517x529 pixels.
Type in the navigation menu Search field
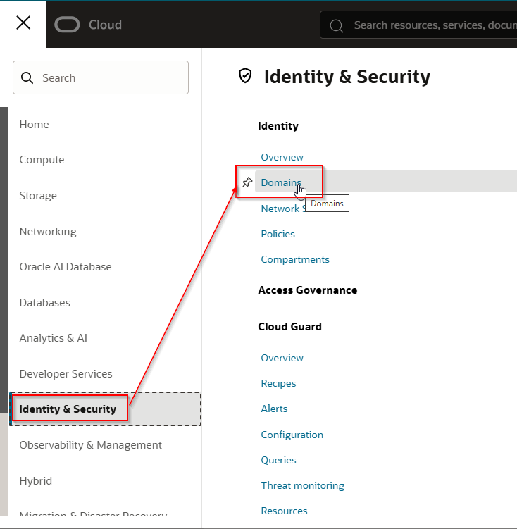(x=109, y=78)
